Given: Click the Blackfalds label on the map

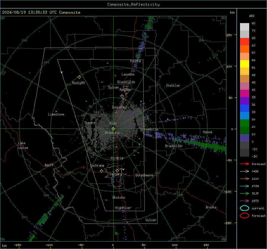Looking at the screenshot, I should 126,82.
